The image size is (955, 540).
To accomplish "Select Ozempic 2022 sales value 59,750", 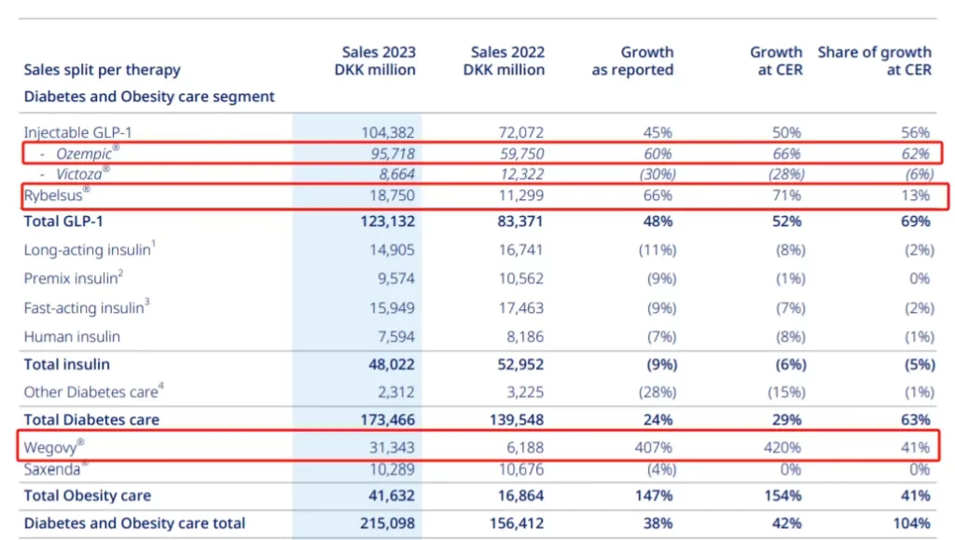I will [x=522, y=154].
